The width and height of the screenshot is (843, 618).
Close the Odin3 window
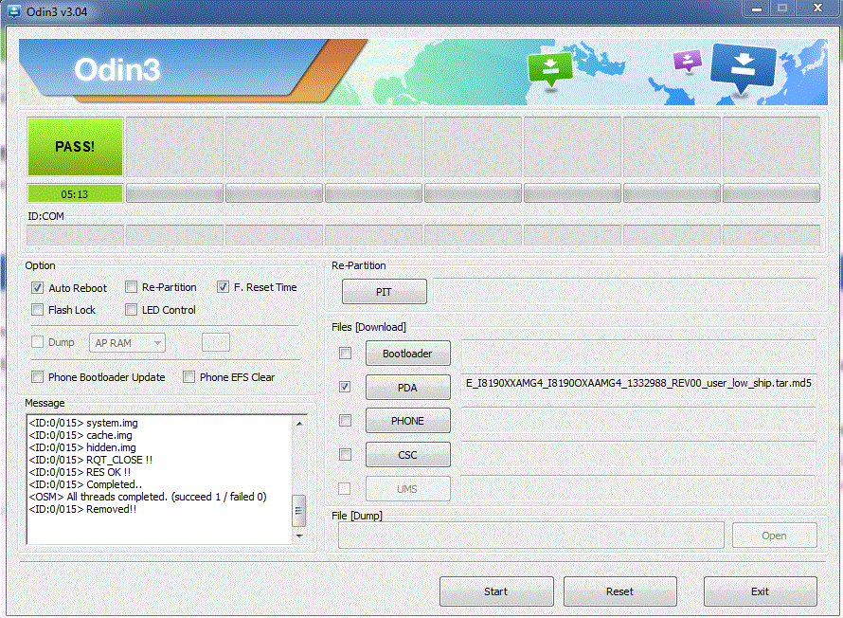(x=817, y=9)
